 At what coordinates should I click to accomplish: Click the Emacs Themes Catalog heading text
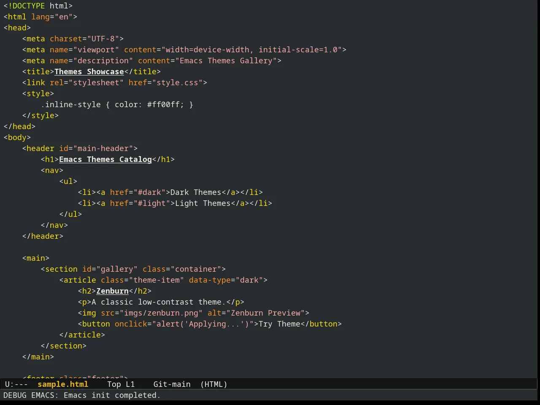[x=105, y=159]
